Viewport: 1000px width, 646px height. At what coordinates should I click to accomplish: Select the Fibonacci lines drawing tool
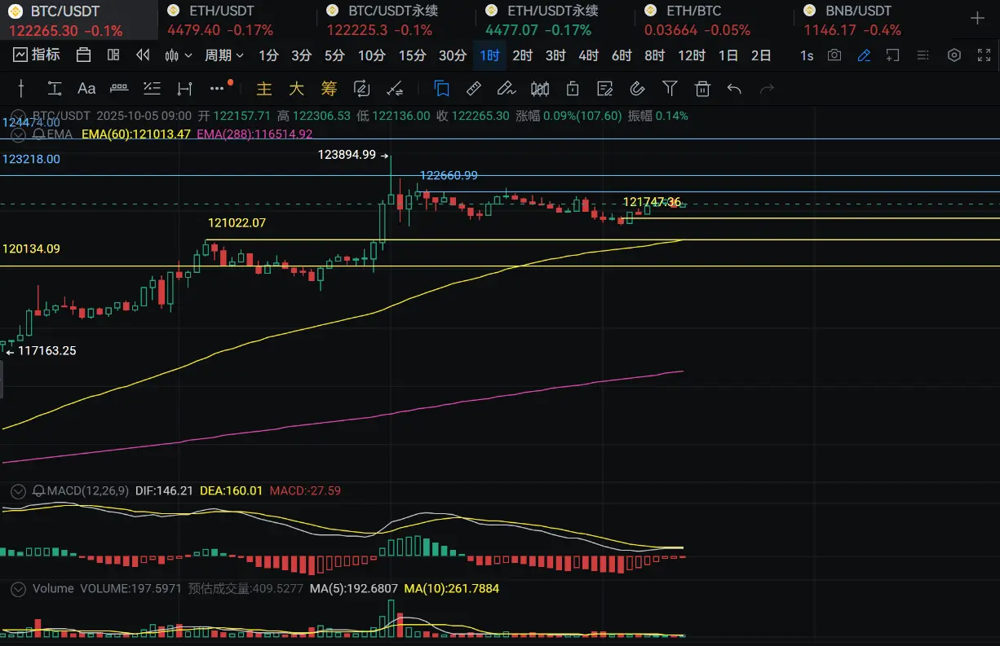click(x=152, y=89)
